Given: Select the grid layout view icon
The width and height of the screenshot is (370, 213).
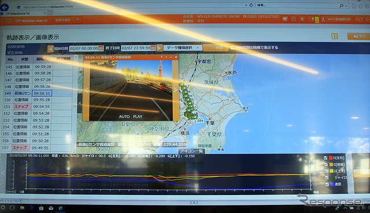Looking at the screenshot, I should [x=342, y=36].
